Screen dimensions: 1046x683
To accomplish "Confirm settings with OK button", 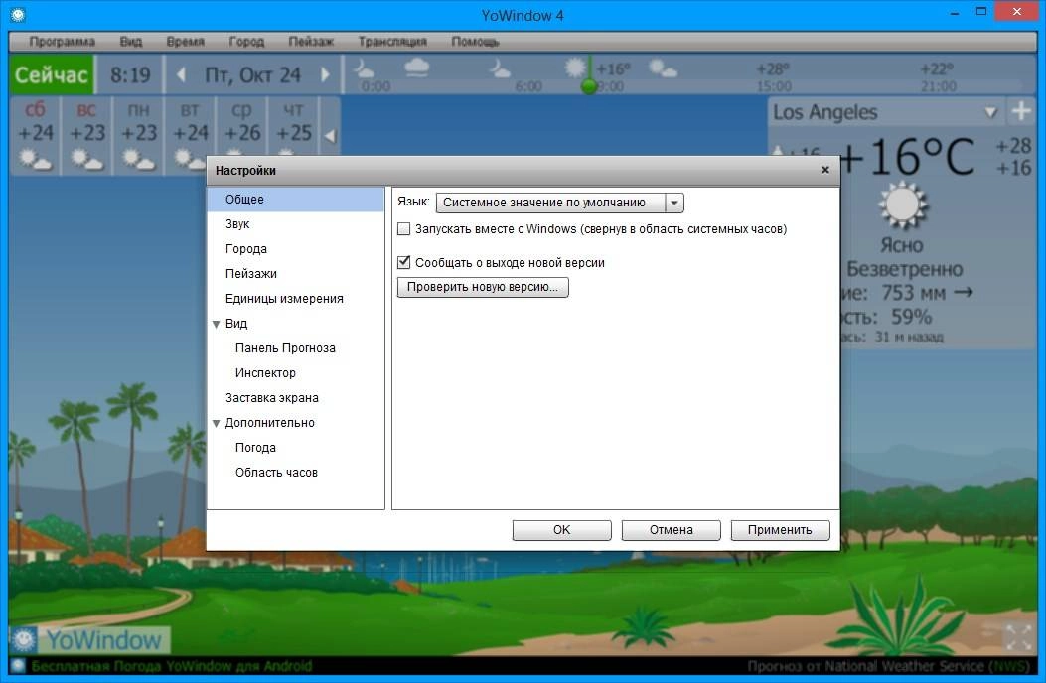I will tap(561, 529).
